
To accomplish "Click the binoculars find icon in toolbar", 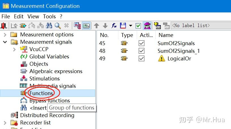I will tap(49, 26).
